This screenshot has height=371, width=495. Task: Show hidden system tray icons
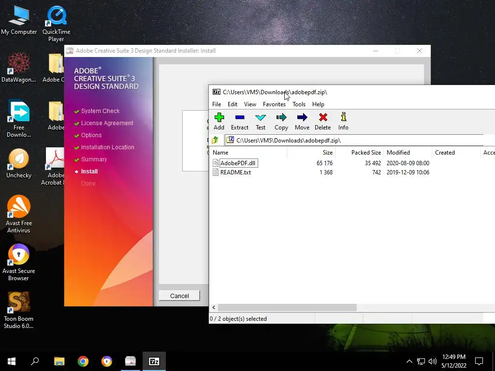[409, 361]
